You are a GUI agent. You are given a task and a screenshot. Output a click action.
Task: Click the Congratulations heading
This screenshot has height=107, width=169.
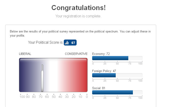point(78,8)
